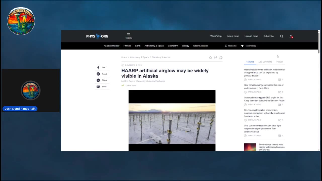This screenshot has width=322, height=181.
Task: Visit the Technology sister site
Action: (249, 46)
